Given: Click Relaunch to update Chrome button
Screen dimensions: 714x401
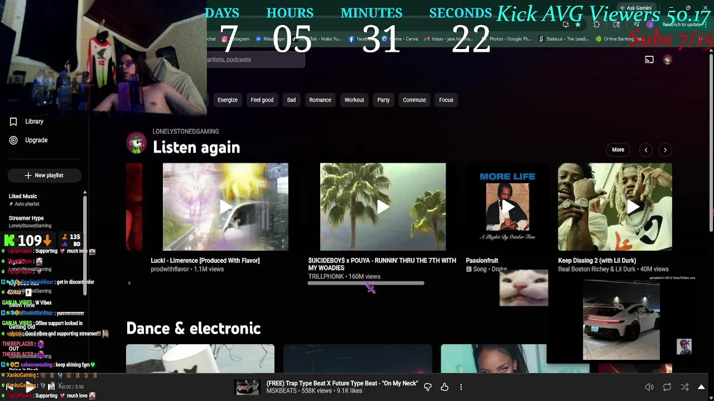Looking at the screenshot, I should point(682,25).
